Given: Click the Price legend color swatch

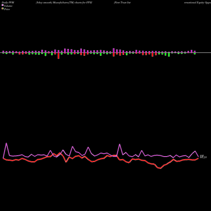Looking at the screenshot, I should click(3, 9).
